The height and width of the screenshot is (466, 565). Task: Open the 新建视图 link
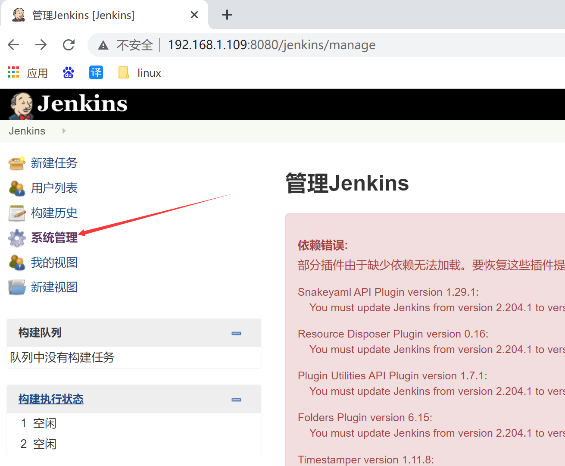[x=54, y=287]
